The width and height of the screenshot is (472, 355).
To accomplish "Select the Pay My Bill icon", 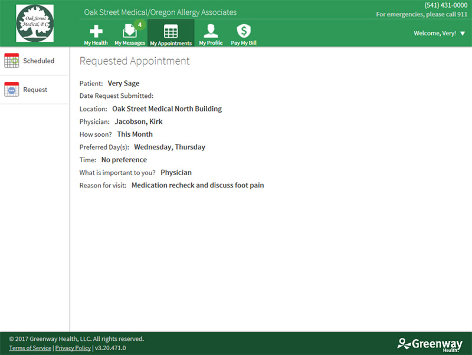I will [x=244, y=34].
